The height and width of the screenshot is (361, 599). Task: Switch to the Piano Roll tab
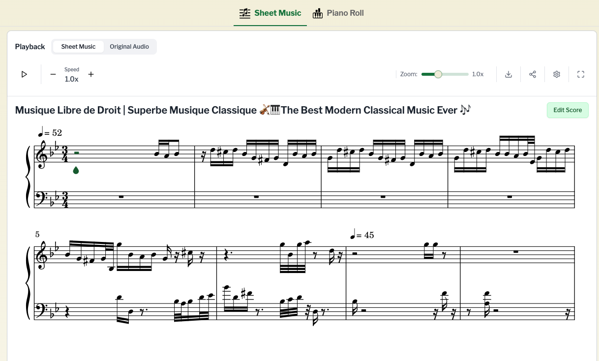coord(345,13)
